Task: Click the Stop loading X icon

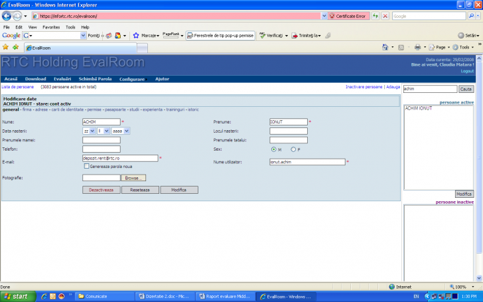Action: point(385,15)
